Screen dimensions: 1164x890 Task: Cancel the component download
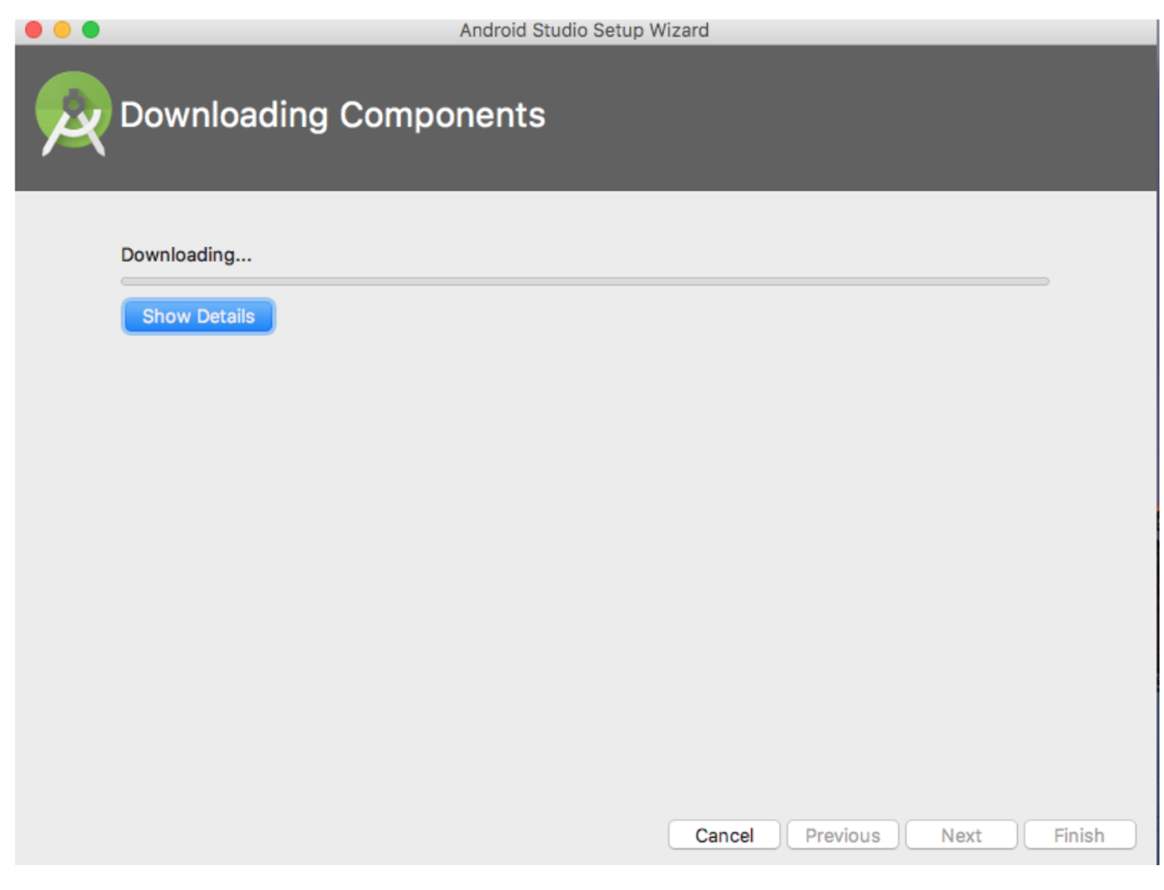(724, 835)
